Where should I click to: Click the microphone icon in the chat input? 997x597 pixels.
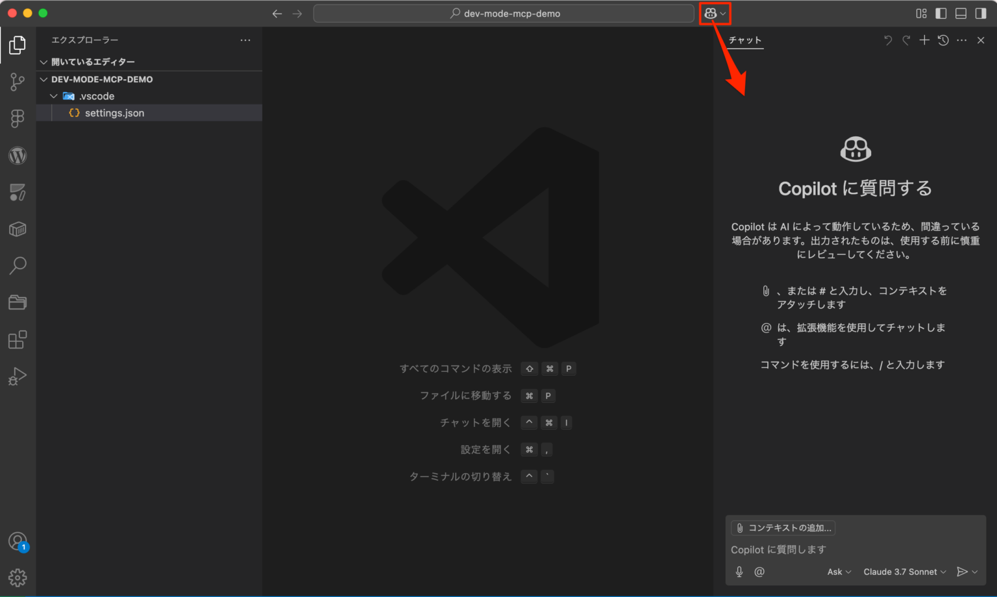tap(739, 572)
